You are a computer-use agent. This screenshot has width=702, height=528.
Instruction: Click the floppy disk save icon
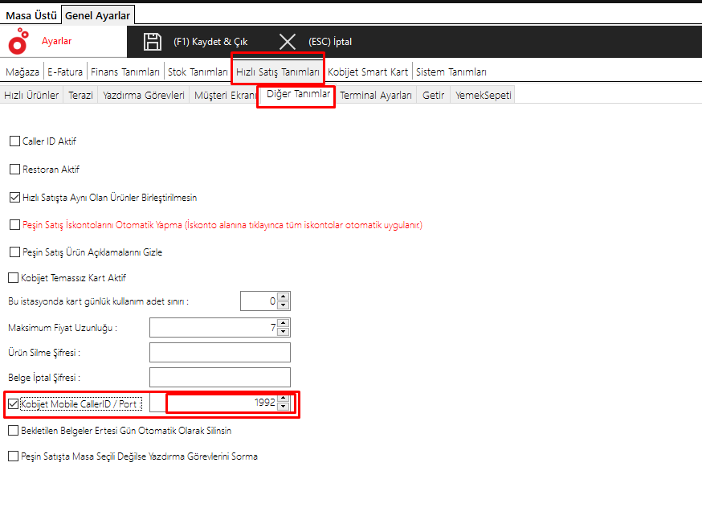click(x=153, y=42)
